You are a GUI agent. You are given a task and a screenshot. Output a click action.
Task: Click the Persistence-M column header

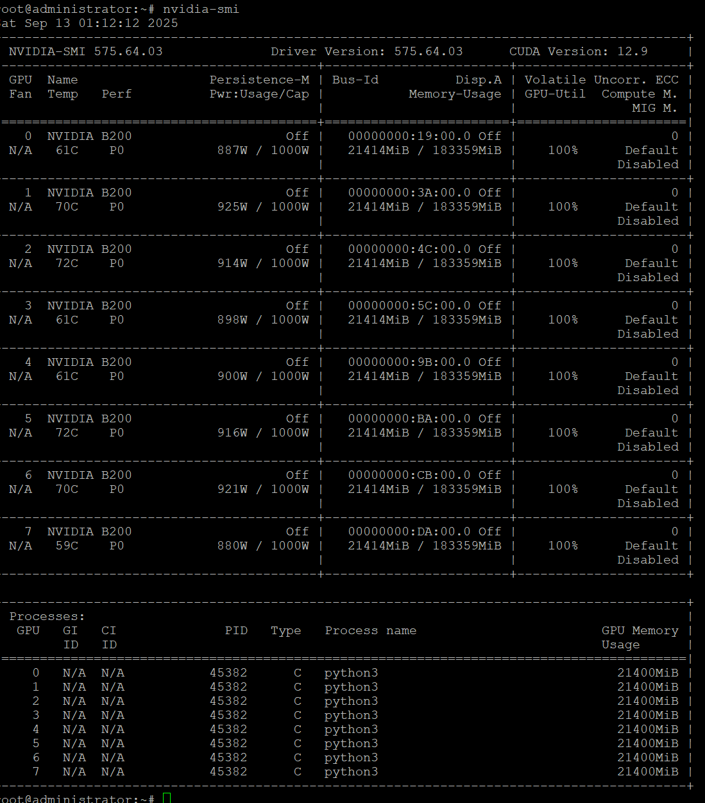pos(259,80)
